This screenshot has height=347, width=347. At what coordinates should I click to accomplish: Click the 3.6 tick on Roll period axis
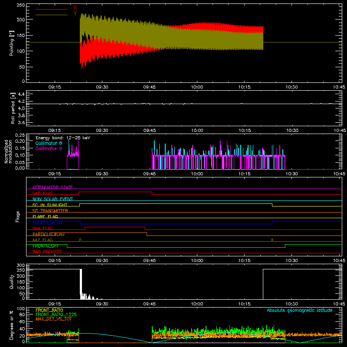tap(21, 122)
